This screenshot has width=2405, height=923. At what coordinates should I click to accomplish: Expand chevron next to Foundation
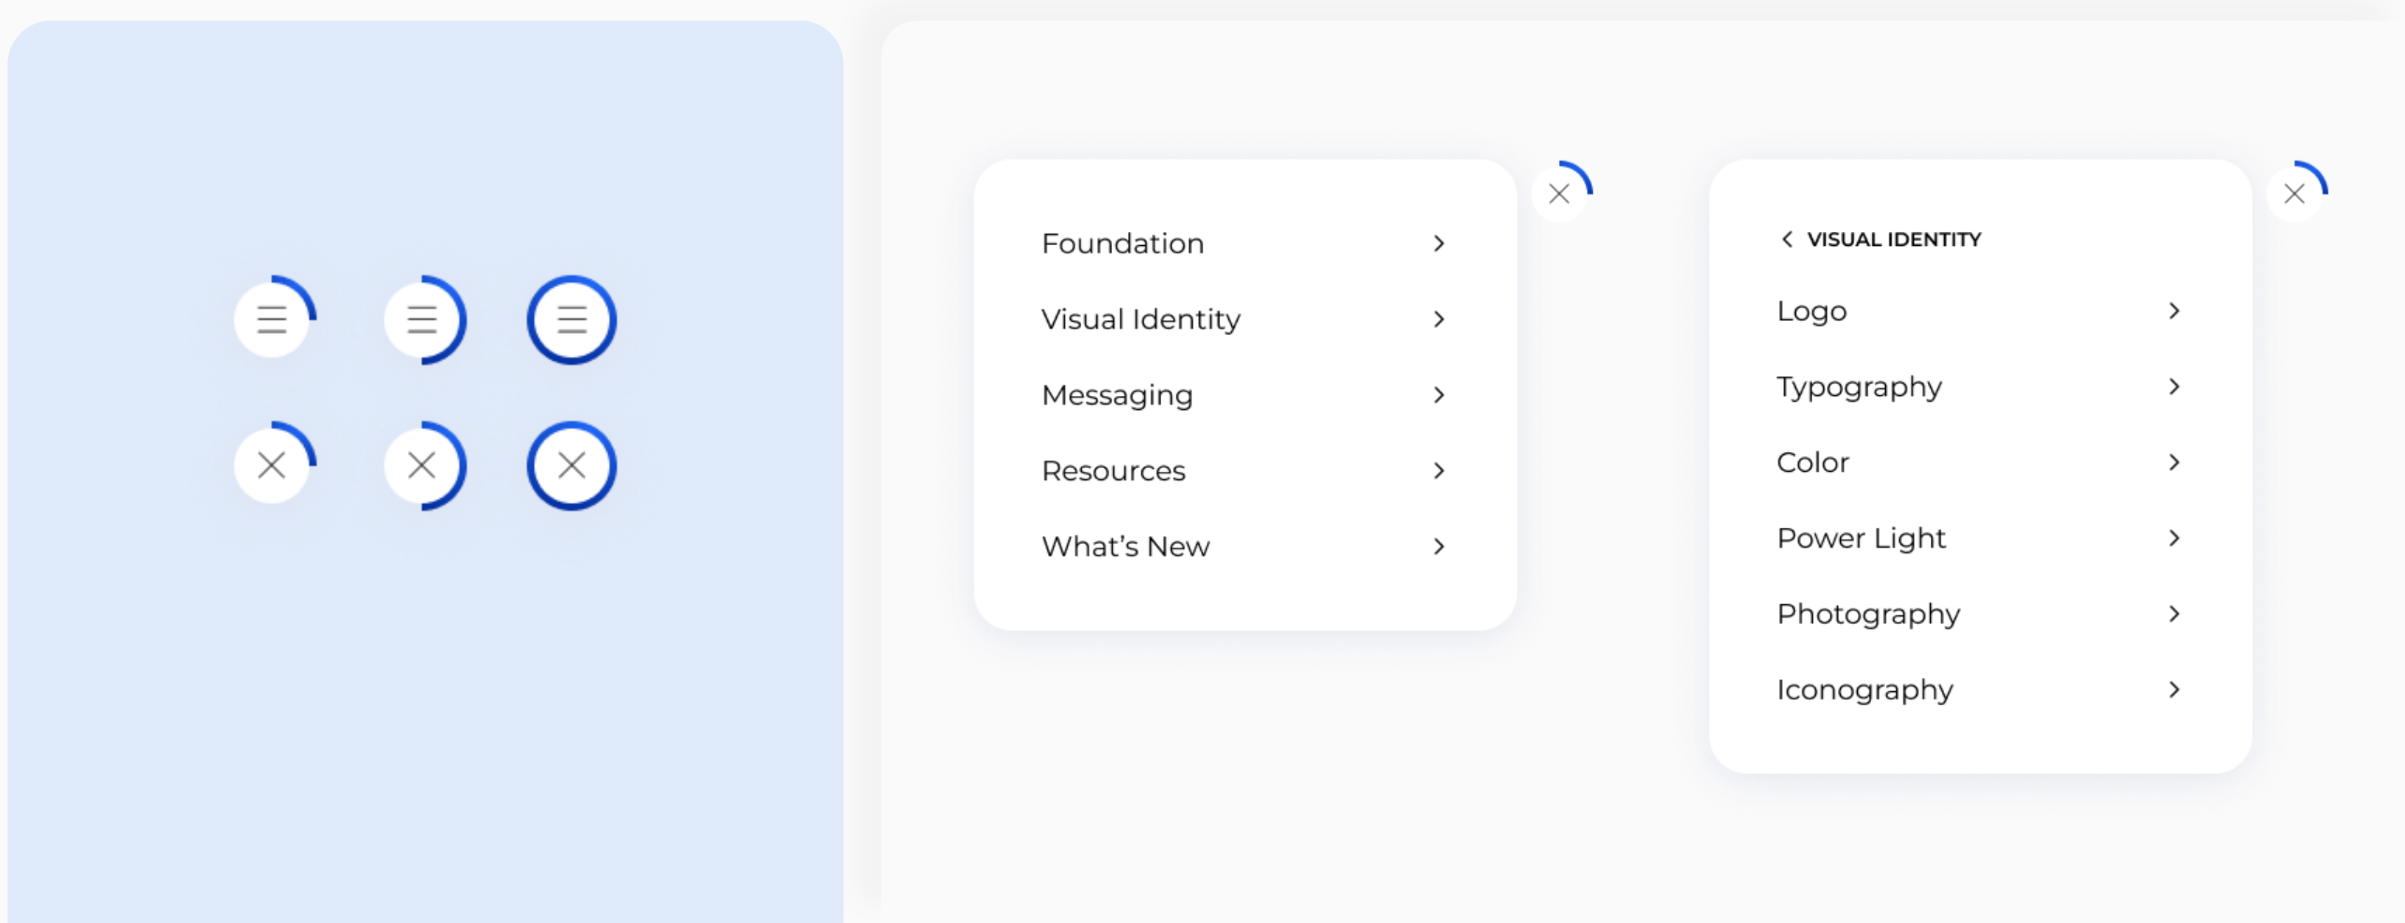pyautogui.click(x=1439, y=244)
